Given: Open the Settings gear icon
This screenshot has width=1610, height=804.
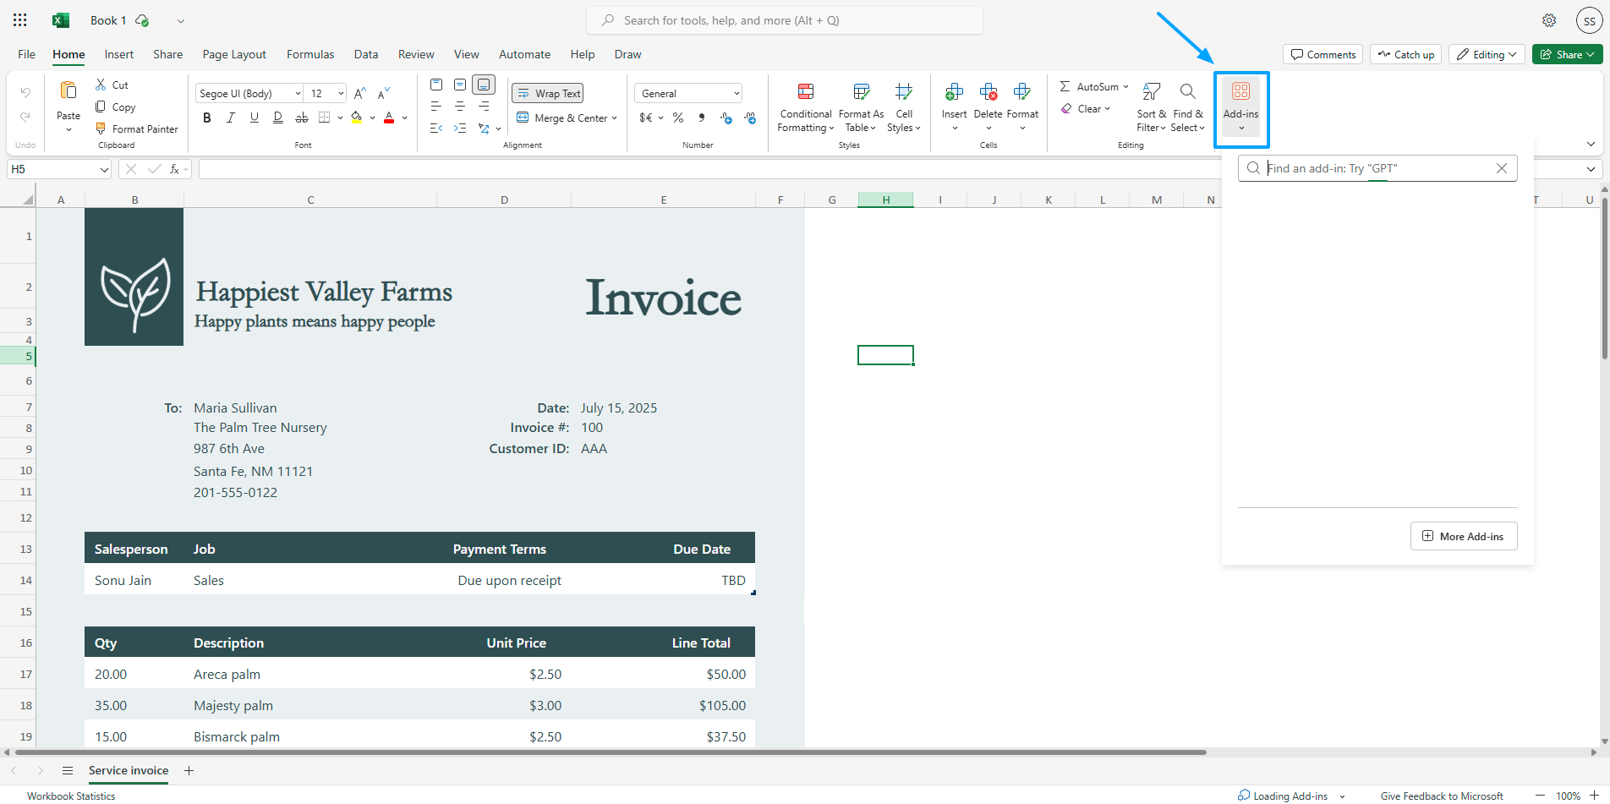Looking at the screenshot, I should (1548, 20).
